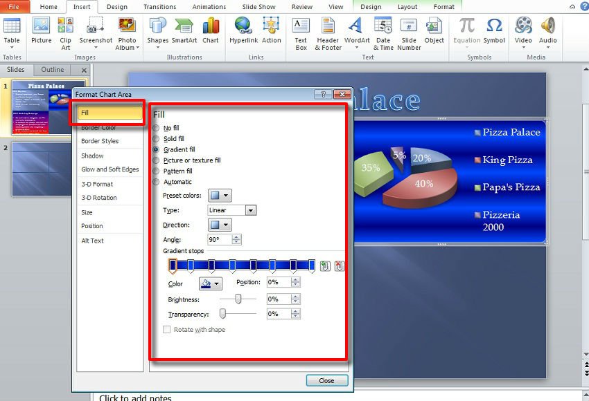Increase the Angle value with the spinner
This screenshot has width=589, height=401.
tap(236, 237)
